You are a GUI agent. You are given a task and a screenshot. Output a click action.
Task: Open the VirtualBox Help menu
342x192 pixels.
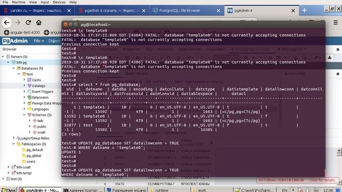click(73, 2)
